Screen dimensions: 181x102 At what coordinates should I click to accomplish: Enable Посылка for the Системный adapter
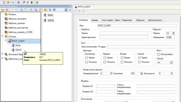[x=87, y=62]
